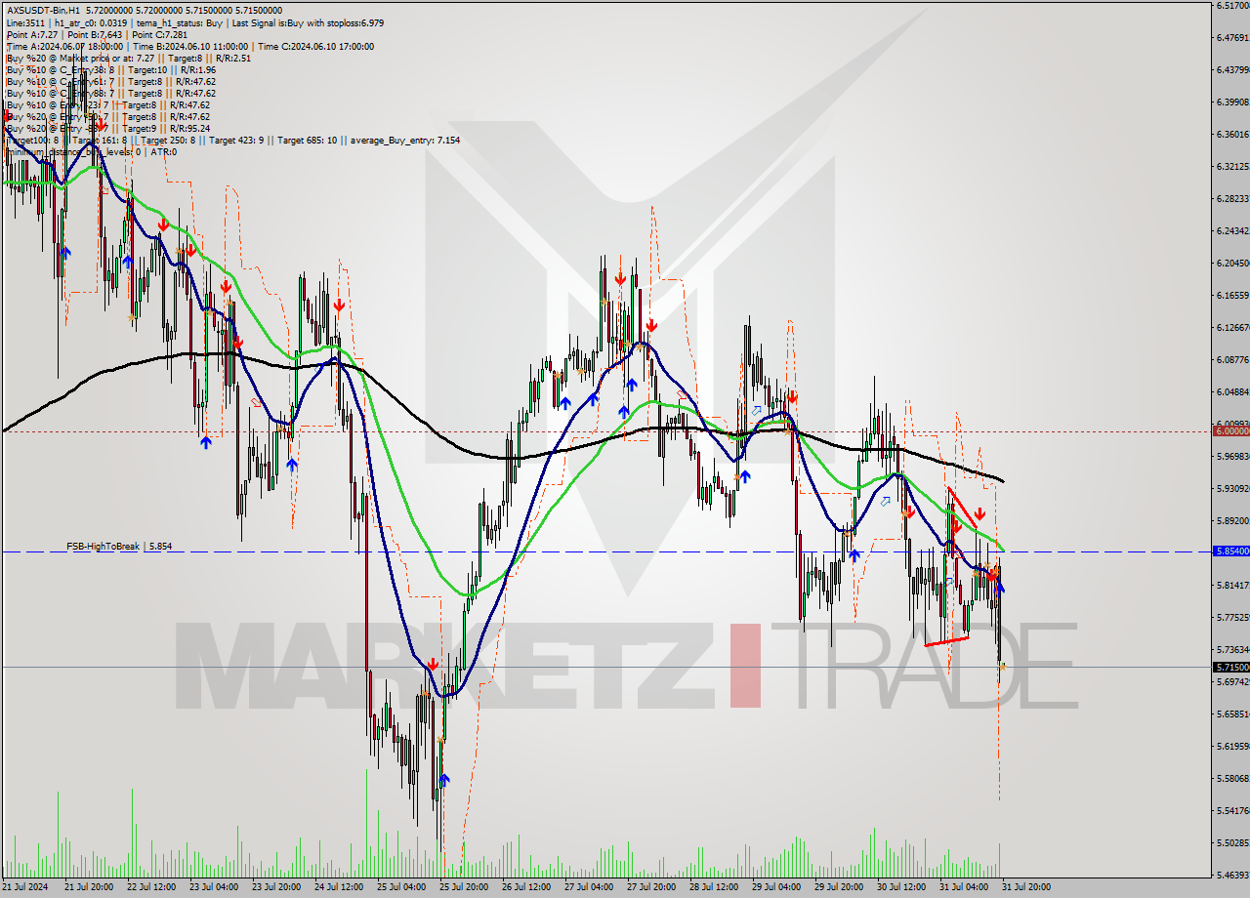The width and height of the screenshot is (1250, 898).
Task: Click the '23 Jul 20:00' time axis label
Action: [x=276, y=887]
